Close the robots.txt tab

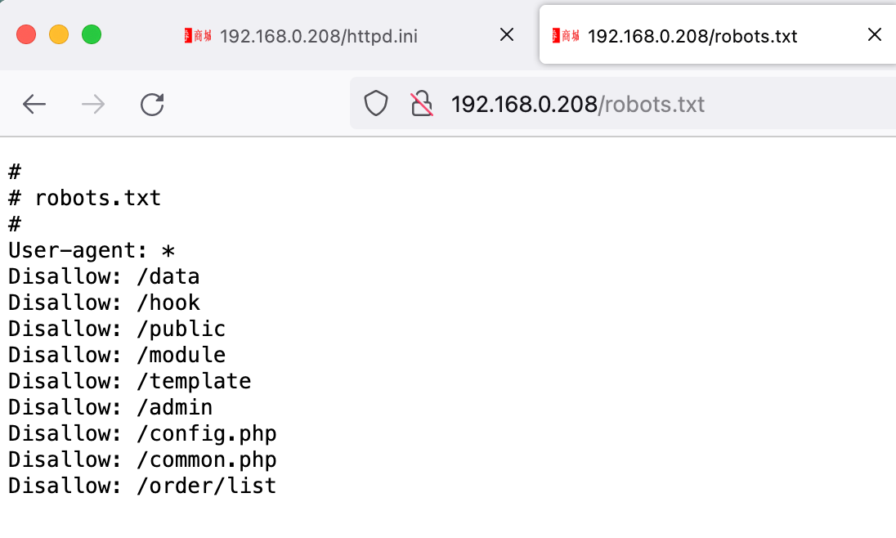874,35
